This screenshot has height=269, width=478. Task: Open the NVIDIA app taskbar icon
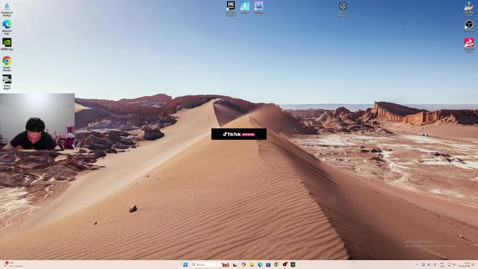(293, 265)
